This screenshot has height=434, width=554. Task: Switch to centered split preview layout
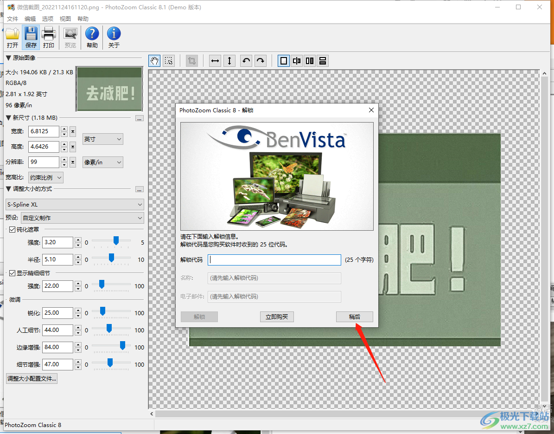pos(297,61)
